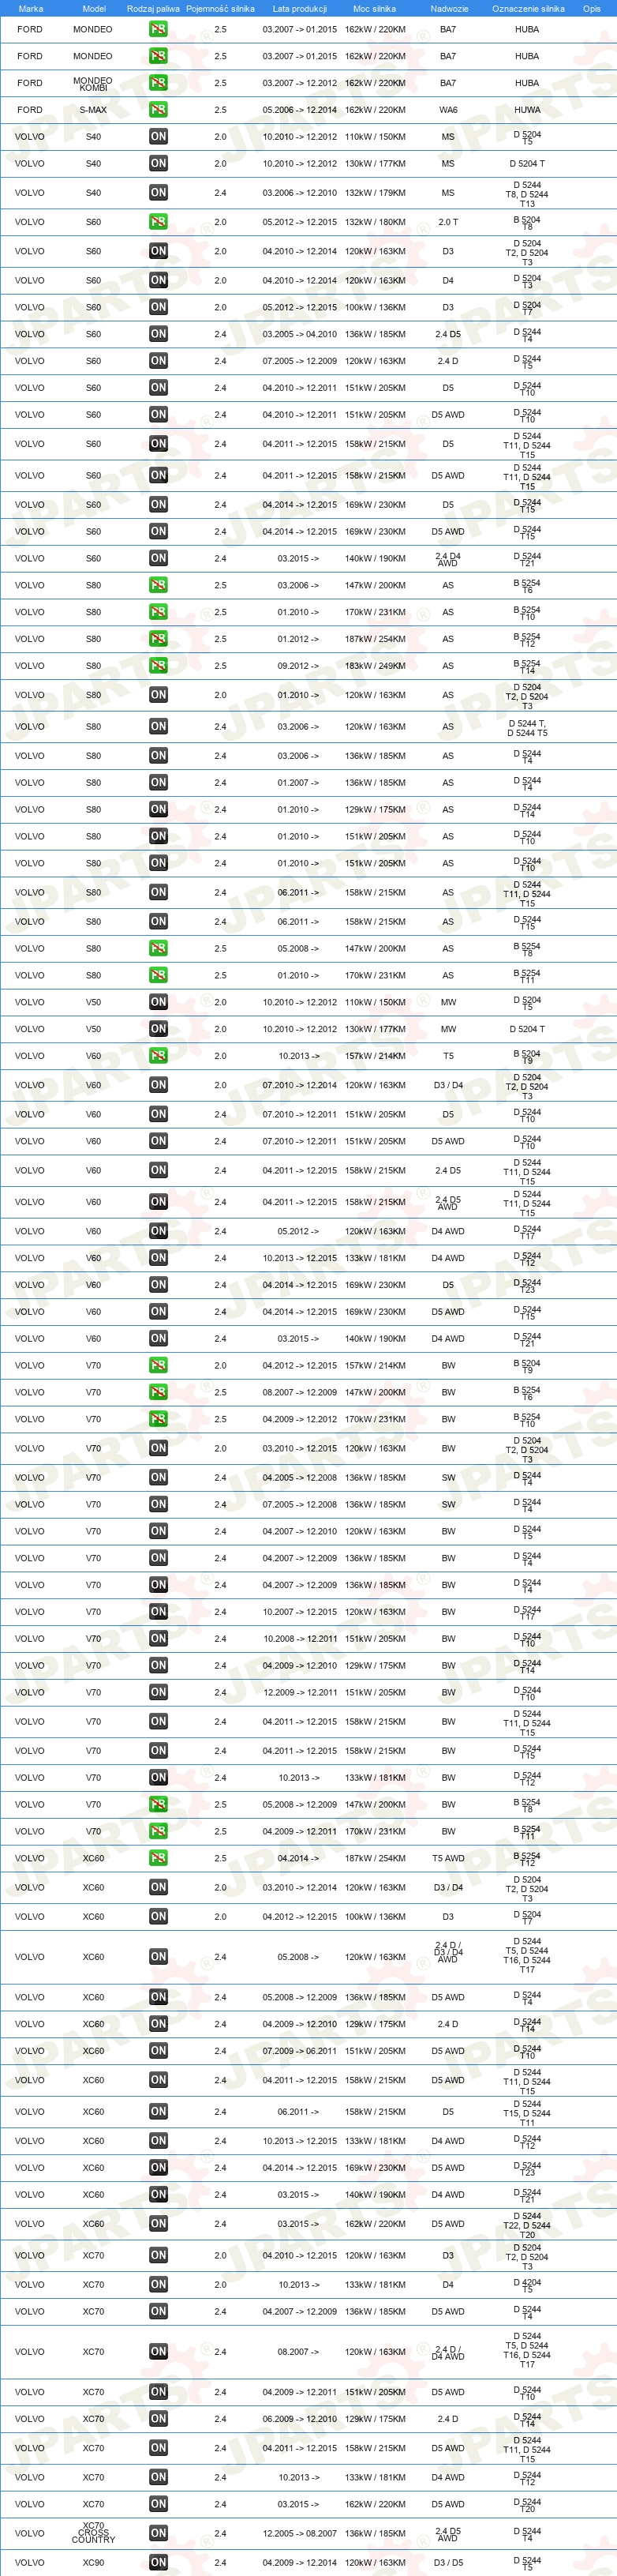
Task: Click the 04.2014 -> production date cell
Action: click(298, 1858)
